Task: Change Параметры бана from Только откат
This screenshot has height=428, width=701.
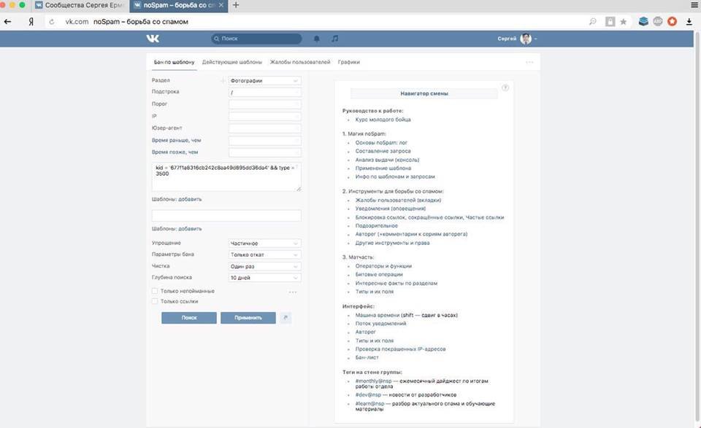Action: (x=263, y=254)
